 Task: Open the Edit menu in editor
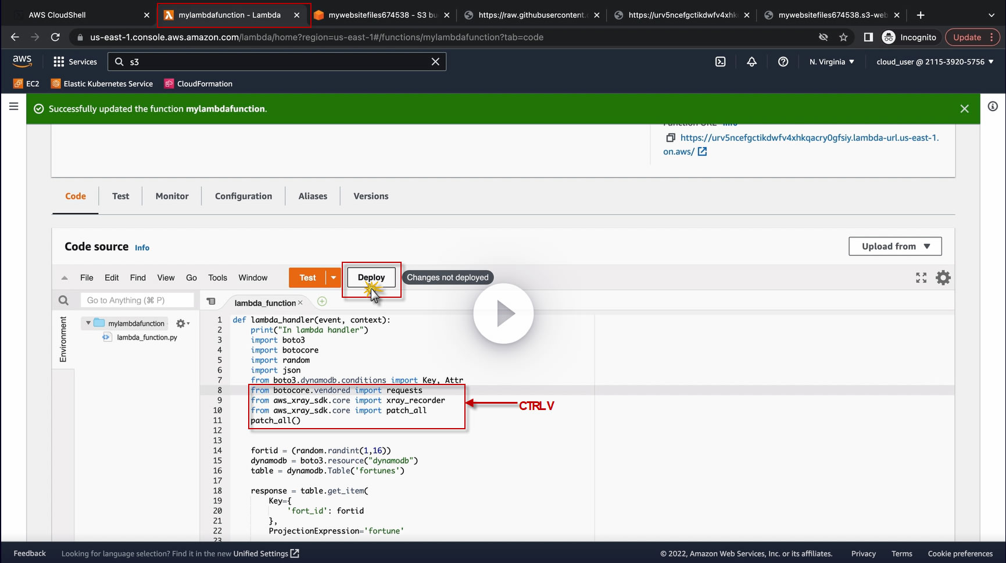pos(112,277)
